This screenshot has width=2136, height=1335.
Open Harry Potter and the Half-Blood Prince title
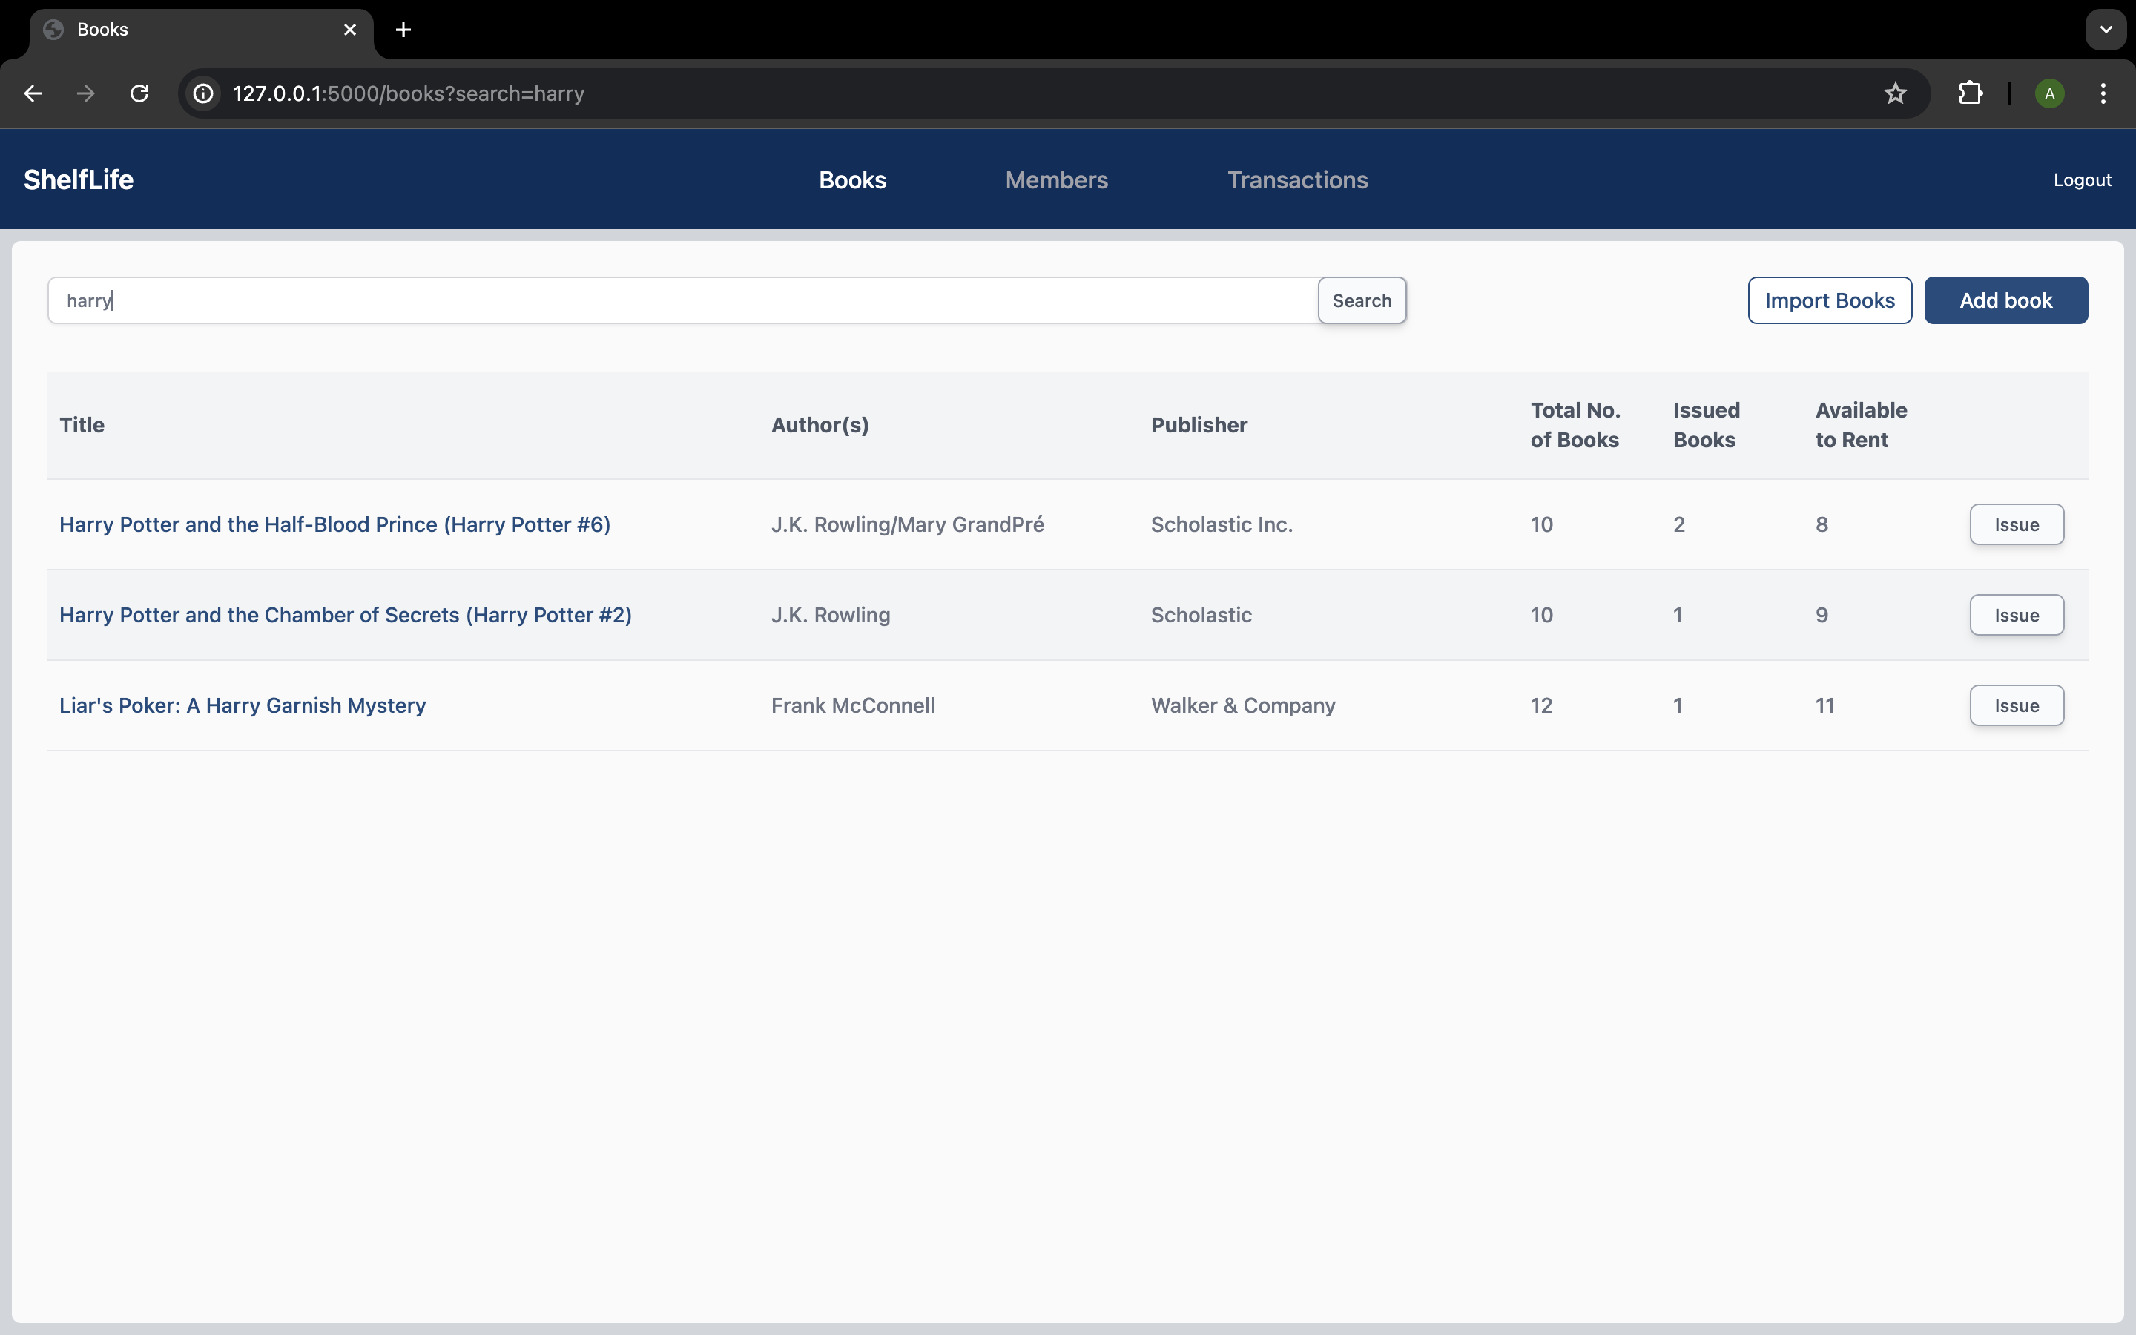(x=334, y=524)
